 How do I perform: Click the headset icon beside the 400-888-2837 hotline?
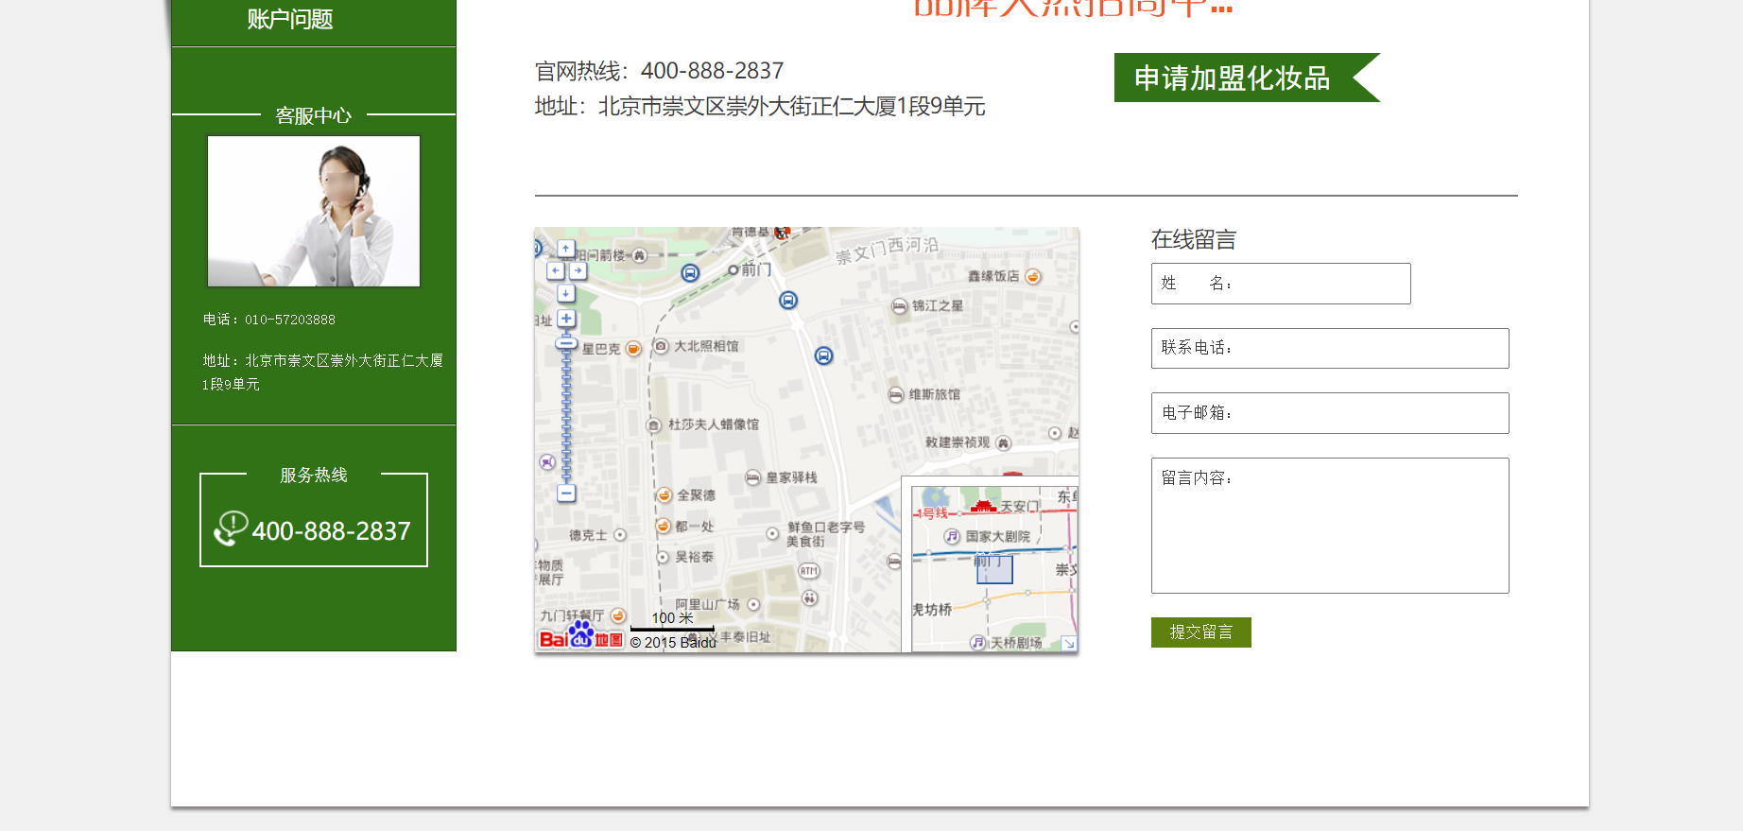pyautogui.click(x=231, y=528)
